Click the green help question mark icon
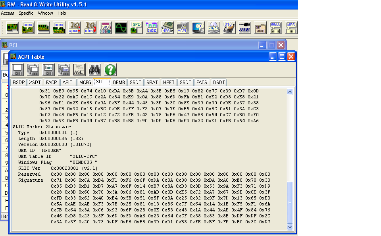 [110, 70]
